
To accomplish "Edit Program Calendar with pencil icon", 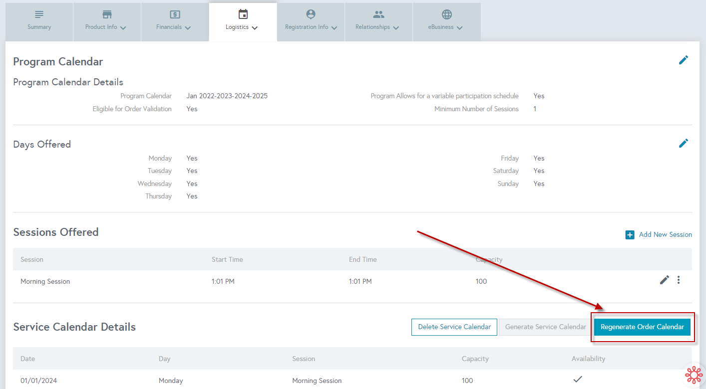I will pos(684,60).
